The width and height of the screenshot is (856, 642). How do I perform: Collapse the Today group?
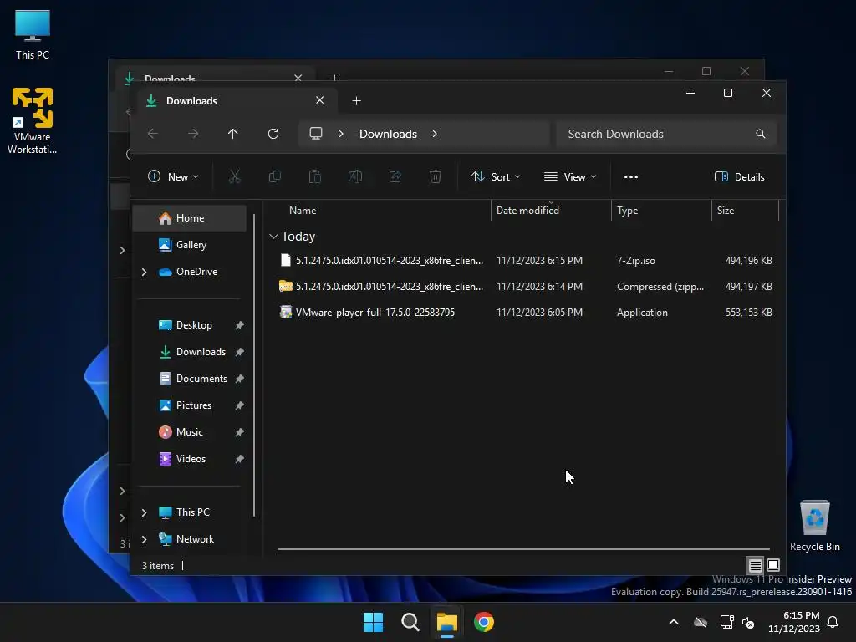click(x=273, y=237)
